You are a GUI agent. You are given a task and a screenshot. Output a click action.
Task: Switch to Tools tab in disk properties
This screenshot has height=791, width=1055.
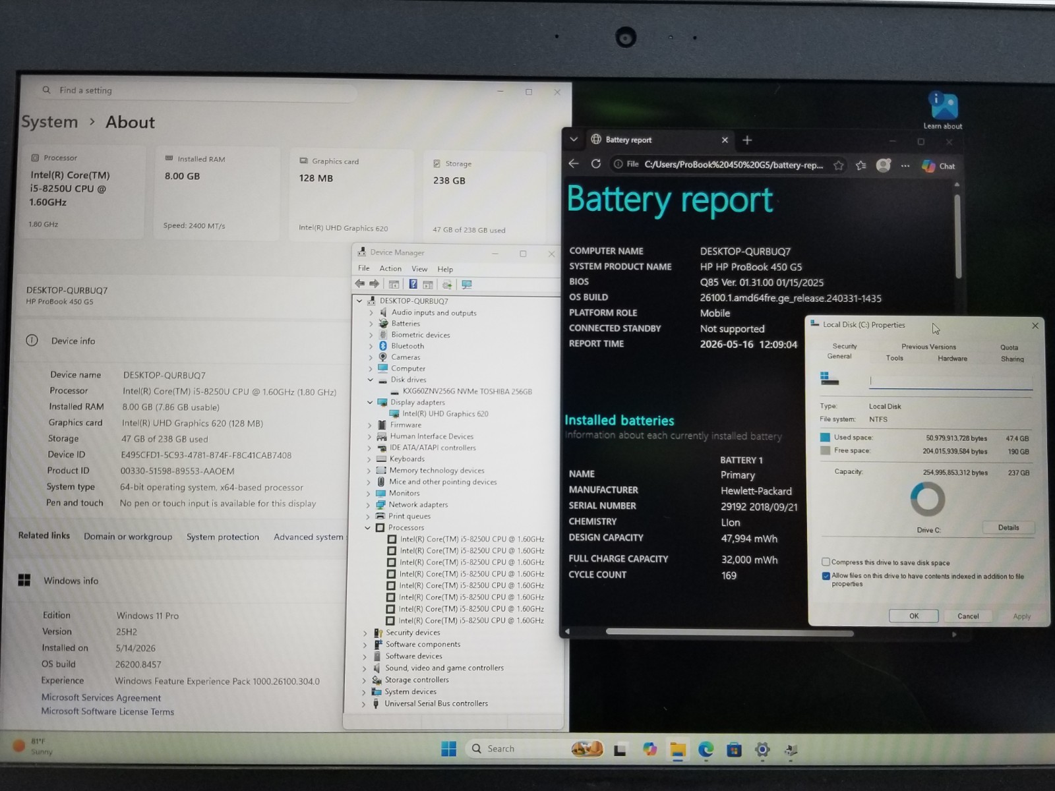[895, 358]
